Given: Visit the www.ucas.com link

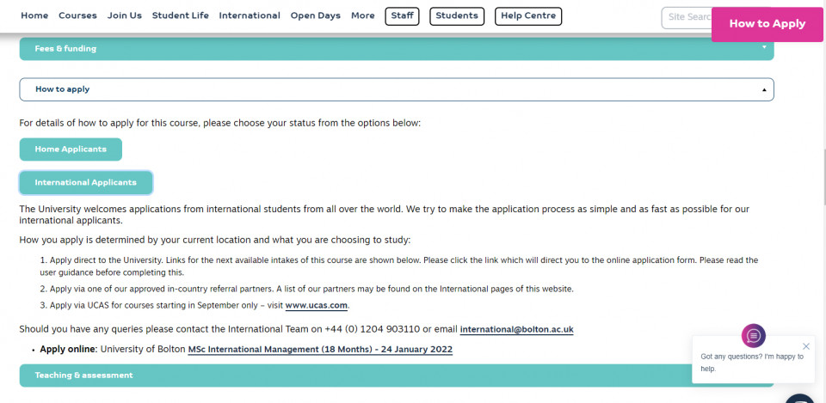Looking at the screenshot, I should [316, 305].
